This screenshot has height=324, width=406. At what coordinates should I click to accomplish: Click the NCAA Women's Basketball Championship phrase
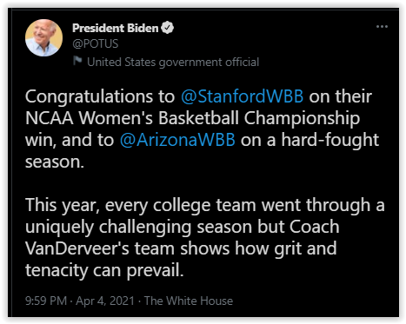click(193, 119)
